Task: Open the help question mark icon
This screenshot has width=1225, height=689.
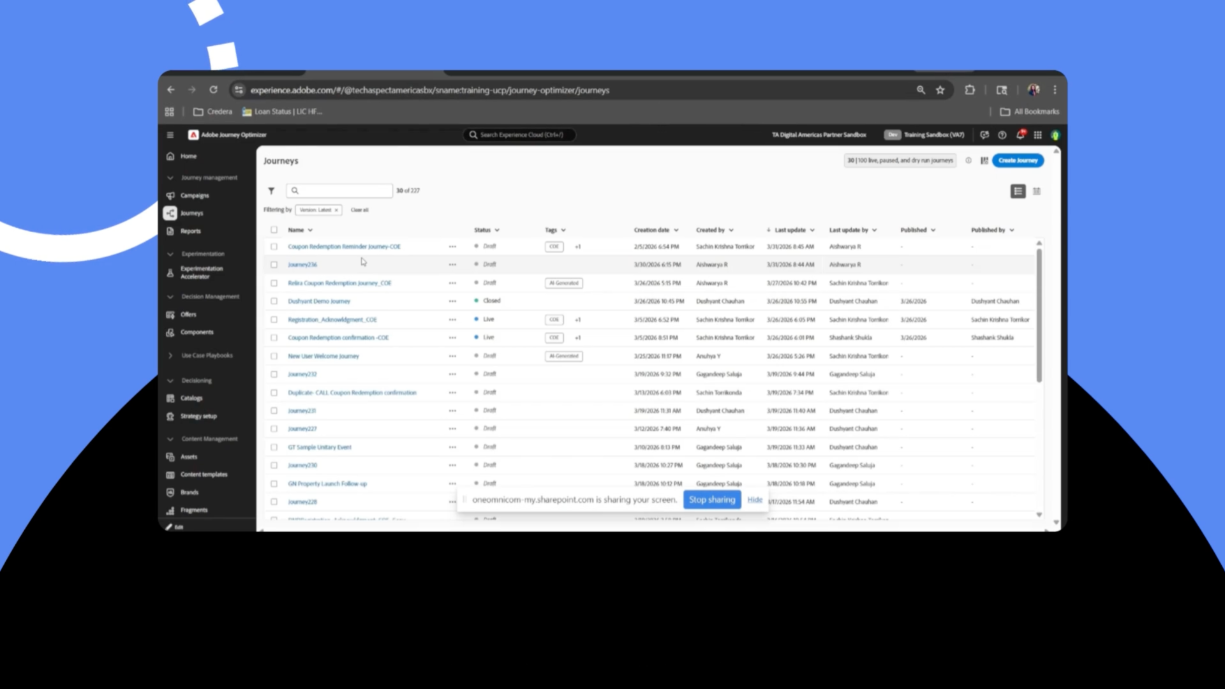Action: pos(1002,135)
